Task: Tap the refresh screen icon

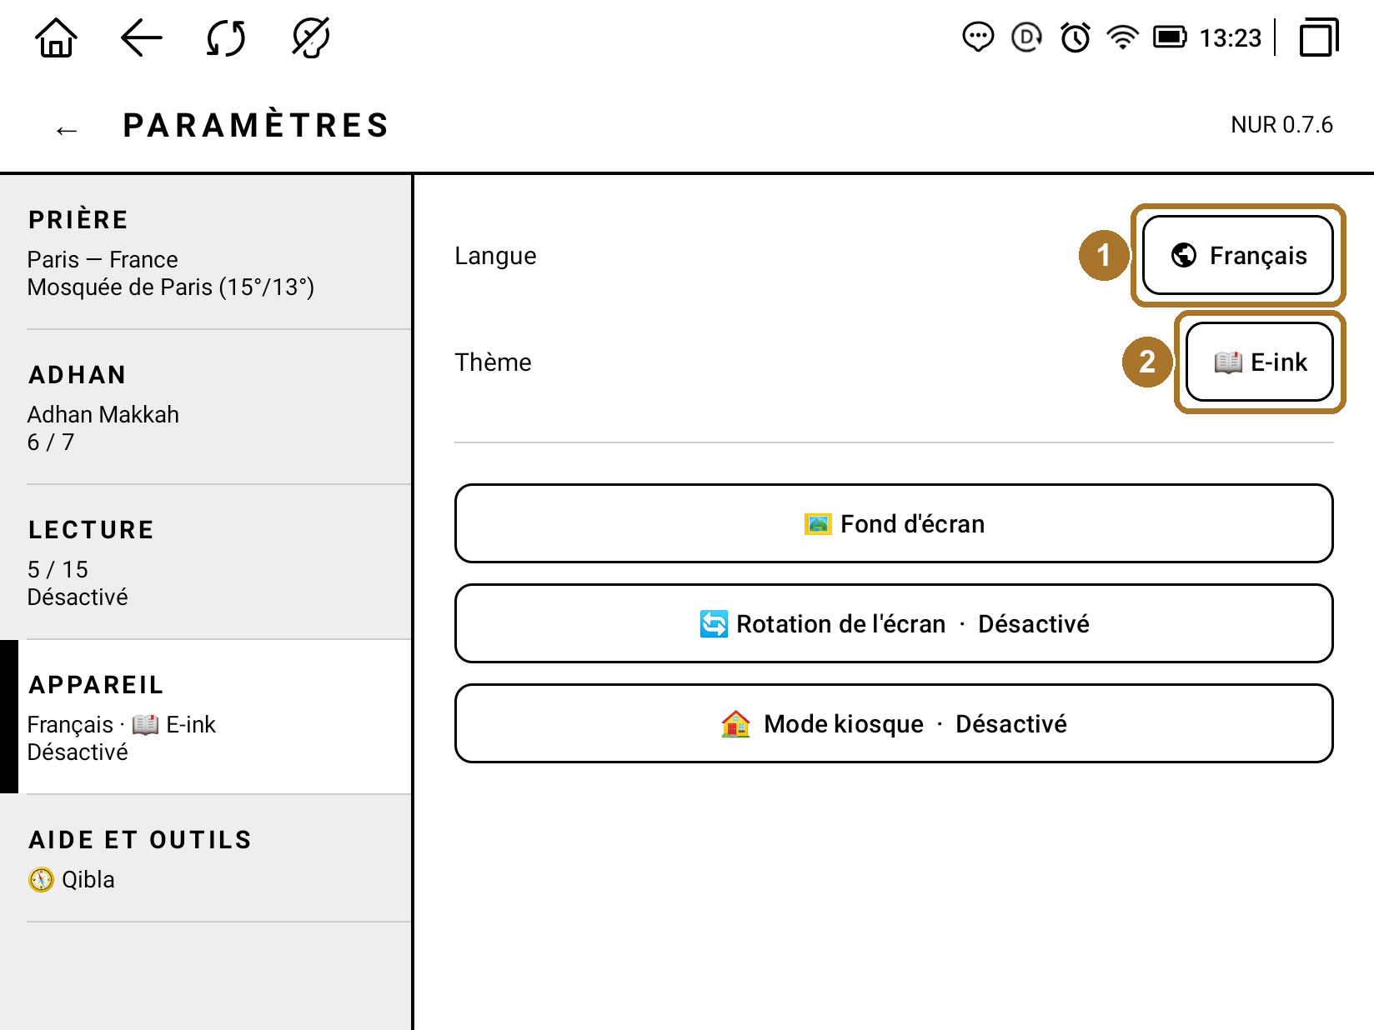Action: tap(226, 38)
